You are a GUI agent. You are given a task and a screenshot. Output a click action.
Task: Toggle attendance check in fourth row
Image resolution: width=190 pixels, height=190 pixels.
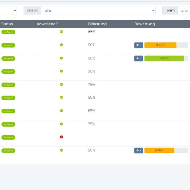click(x=61, y=71)
